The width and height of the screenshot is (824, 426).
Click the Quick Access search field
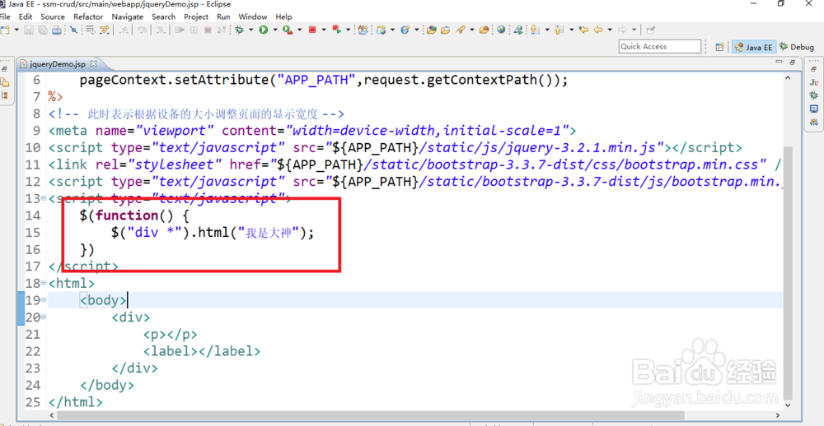coord(659,47)
